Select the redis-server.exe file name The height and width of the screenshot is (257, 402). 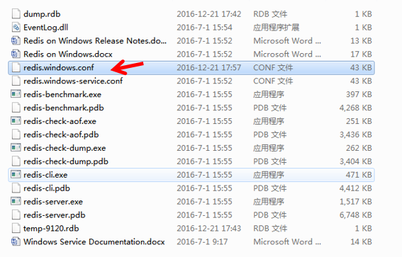53,202
